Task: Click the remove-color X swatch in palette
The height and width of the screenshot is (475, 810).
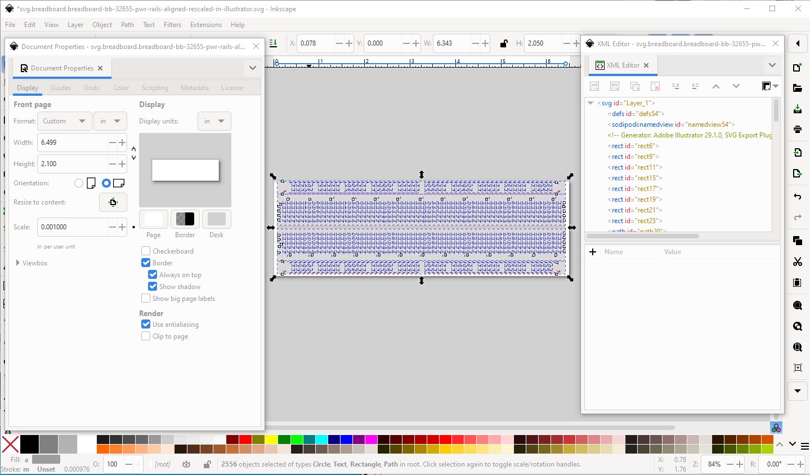Action: pos(10,444)
